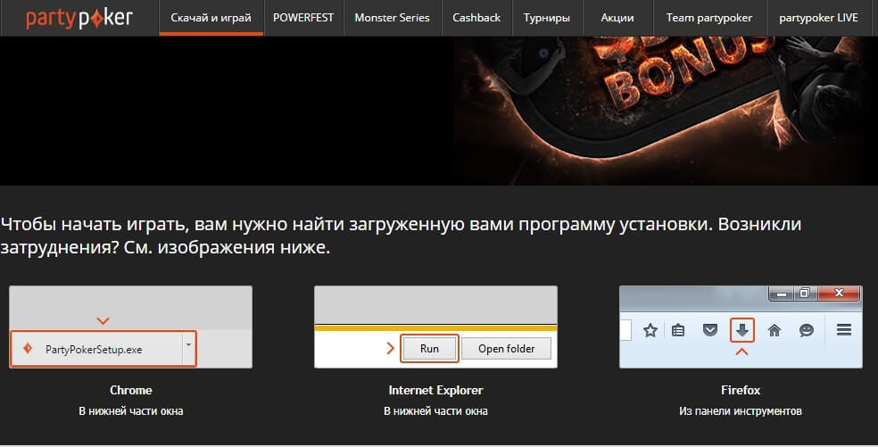Click the Firefox bookmark star icon

[650, 330]
